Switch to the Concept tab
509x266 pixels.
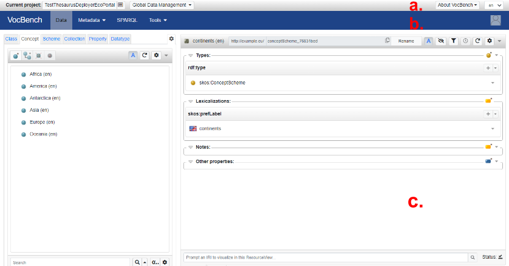pyautogui.click(x=30, y=39)
